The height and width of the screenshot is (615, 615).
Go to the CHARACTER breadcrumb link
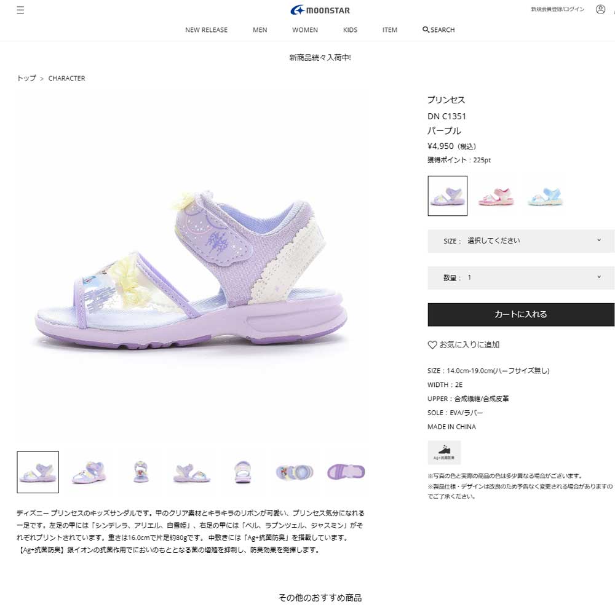click(x=66, y=78)
